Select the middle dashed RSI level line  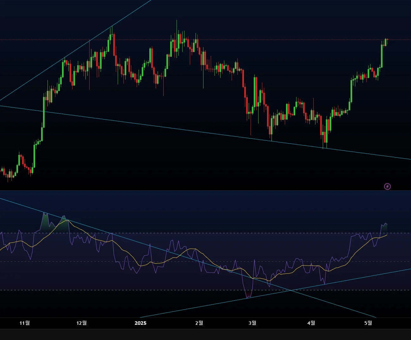coord(206,262)
